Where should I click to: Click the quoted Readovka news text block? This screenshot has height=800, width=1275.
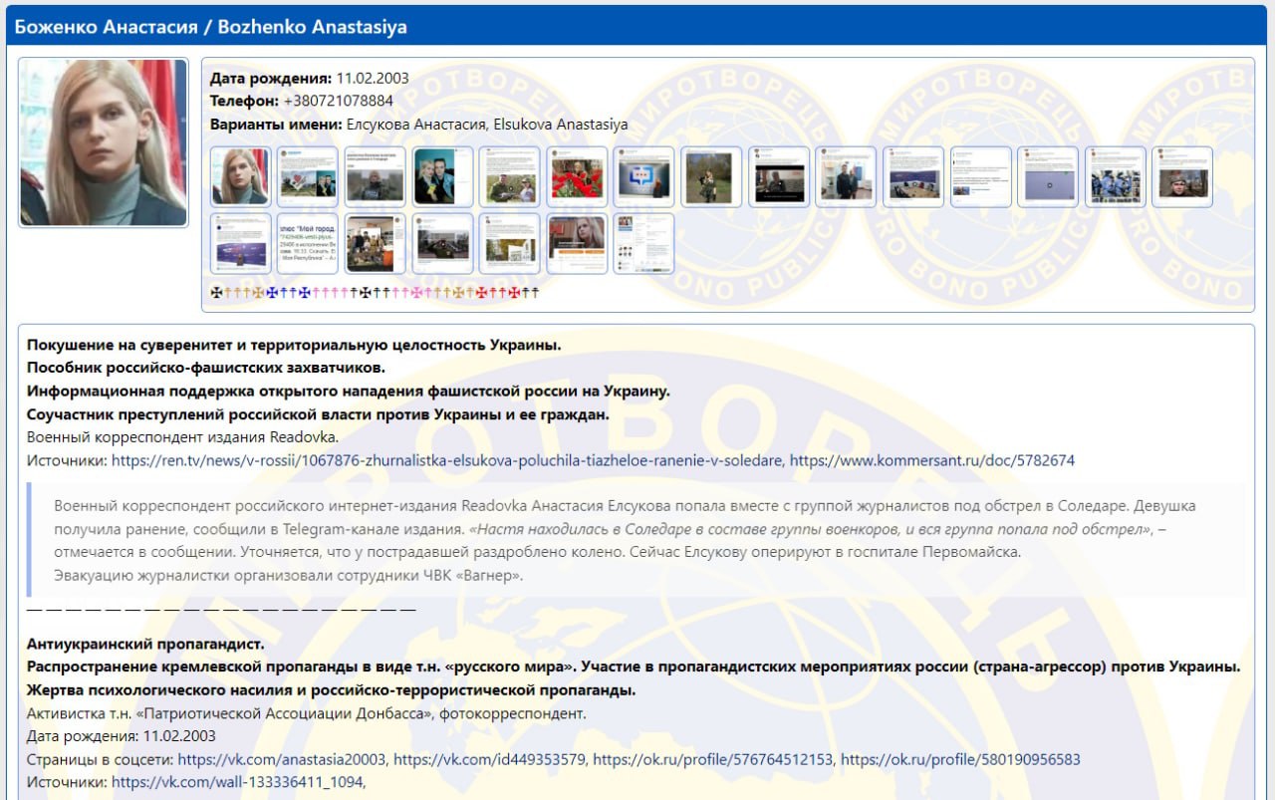pos(637,539)
